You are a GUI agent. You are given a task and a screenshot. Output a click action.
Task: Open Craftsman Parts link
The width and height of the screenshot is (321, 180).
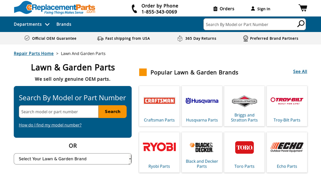click(x=159, y=120)
